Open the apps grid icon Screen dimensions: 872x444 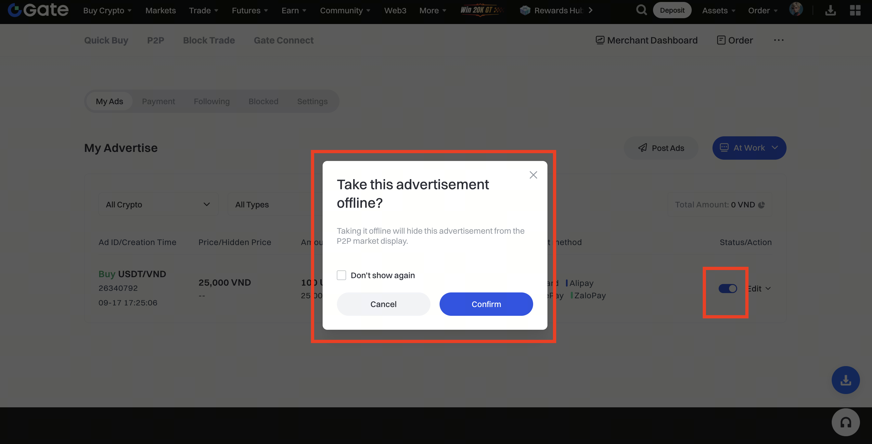click(855, 10)
